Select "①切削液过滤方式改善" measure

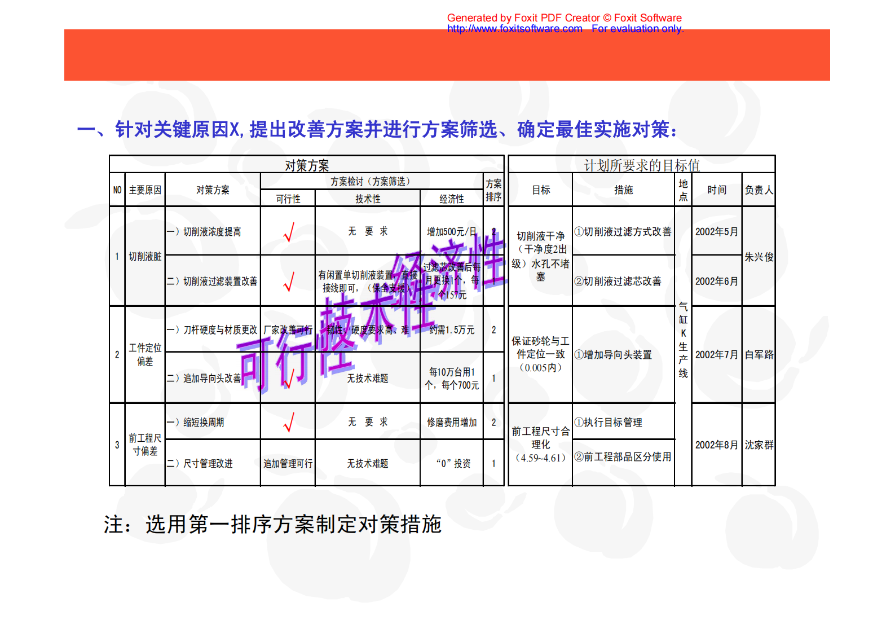click(x=623, y=232)
